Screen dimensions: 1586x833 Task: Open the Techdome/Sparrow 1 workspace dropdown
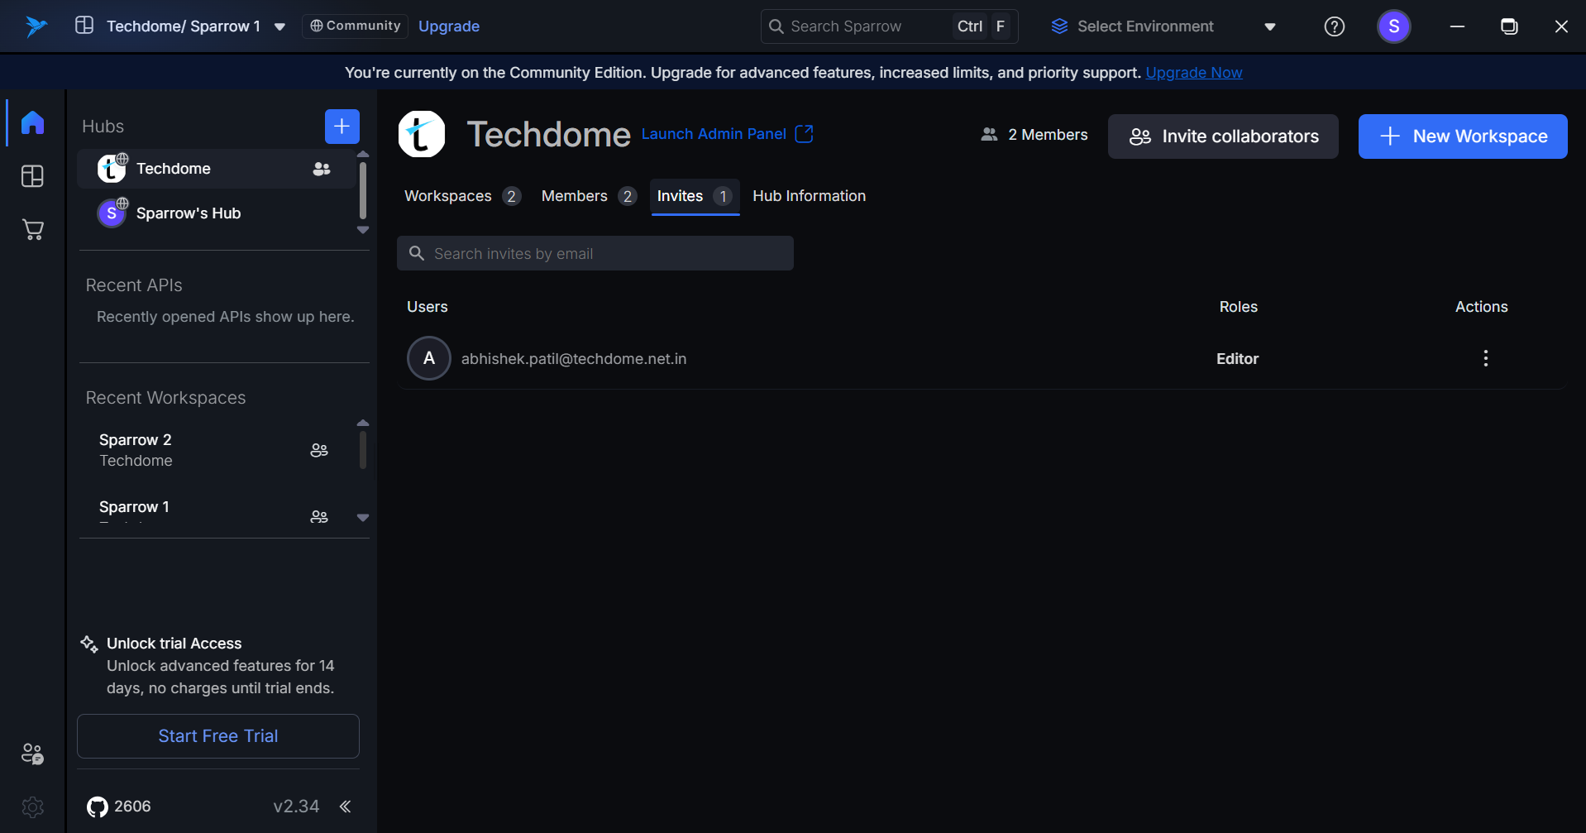click(x=280, y=26)
